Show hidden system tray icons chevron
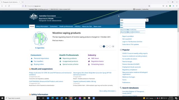This screenshot has width=179, height=100. click(155, 98)
